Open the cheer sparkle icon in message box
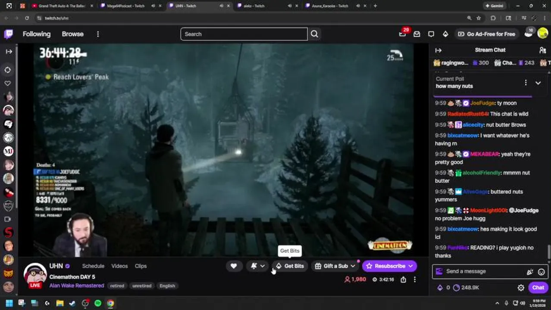551x310 pixels. tap(530, 272)
